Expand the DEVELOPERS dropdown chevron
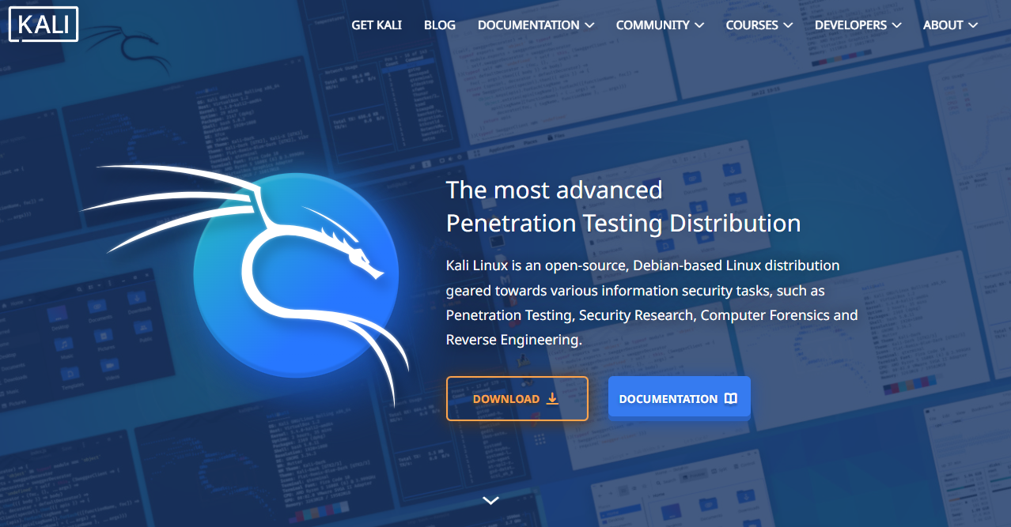The image size is (1011, 527). coord(896,25)
